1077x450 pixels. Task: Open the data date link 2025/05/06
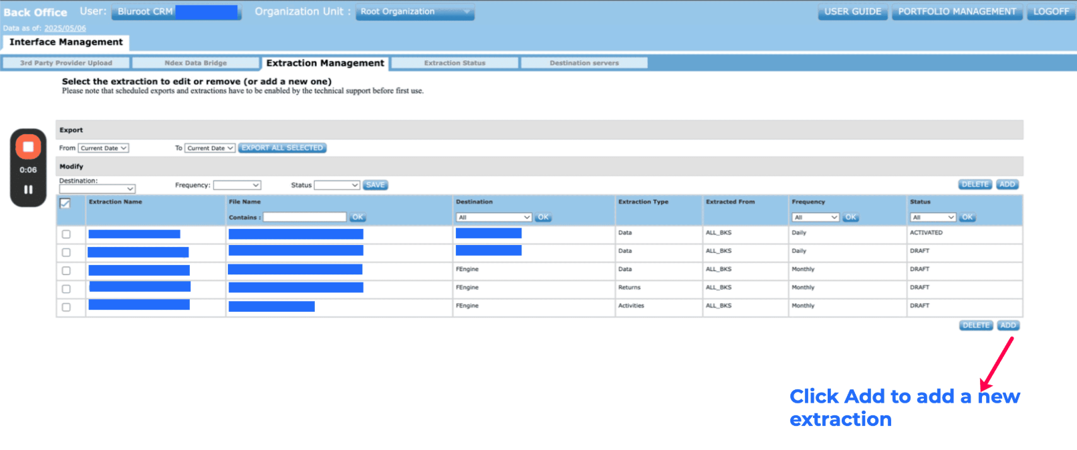[x=65, y=29]
